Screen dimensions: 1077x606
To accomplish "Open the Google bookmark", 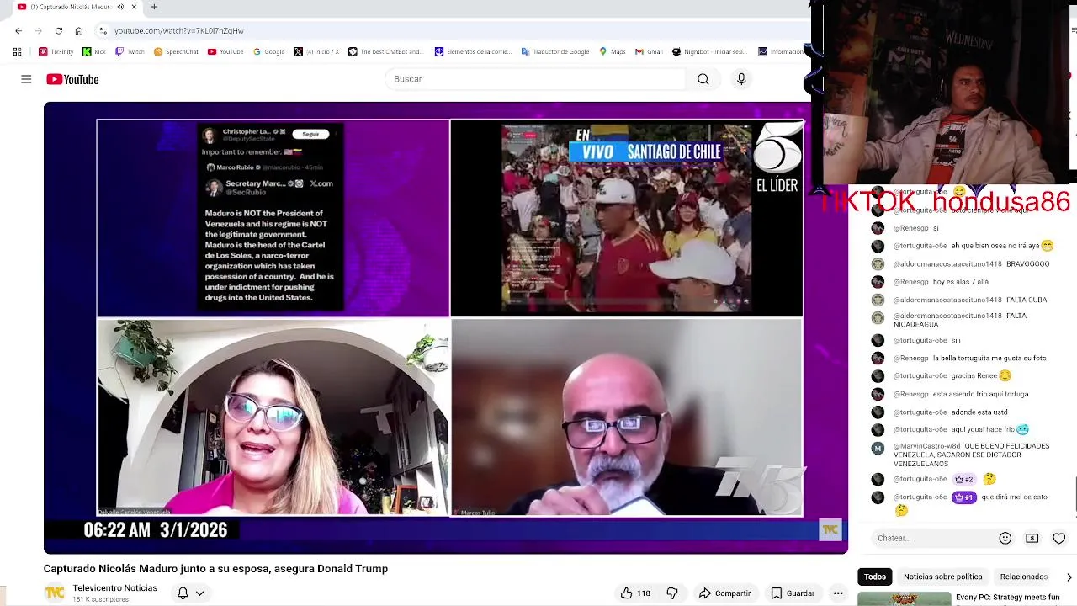I will (269, 51).
